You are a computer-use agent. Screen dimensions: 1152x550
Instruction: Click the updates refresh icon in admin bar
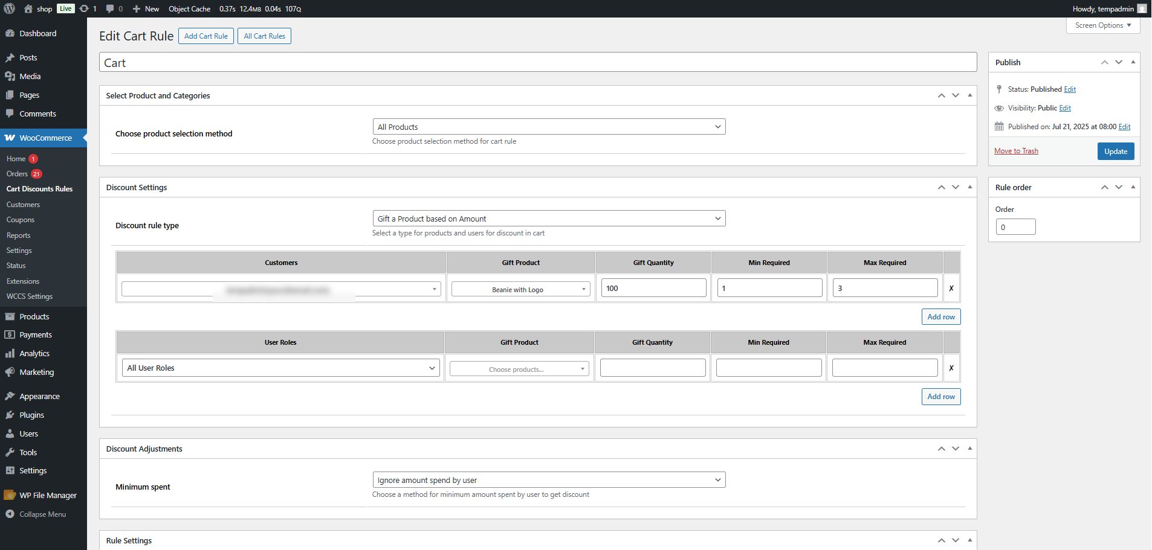pyautogui.click(x=85, y=8)
